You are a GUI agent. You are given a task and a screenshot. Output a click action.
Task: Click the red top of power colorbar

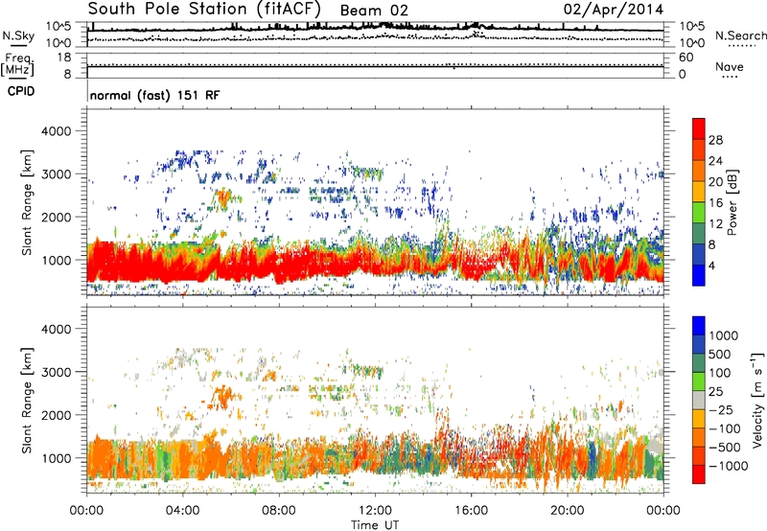(699, 128)
